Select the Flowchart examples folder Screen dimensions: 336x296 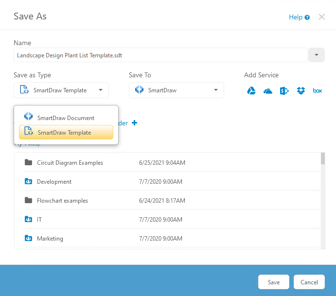click(62, 201)
